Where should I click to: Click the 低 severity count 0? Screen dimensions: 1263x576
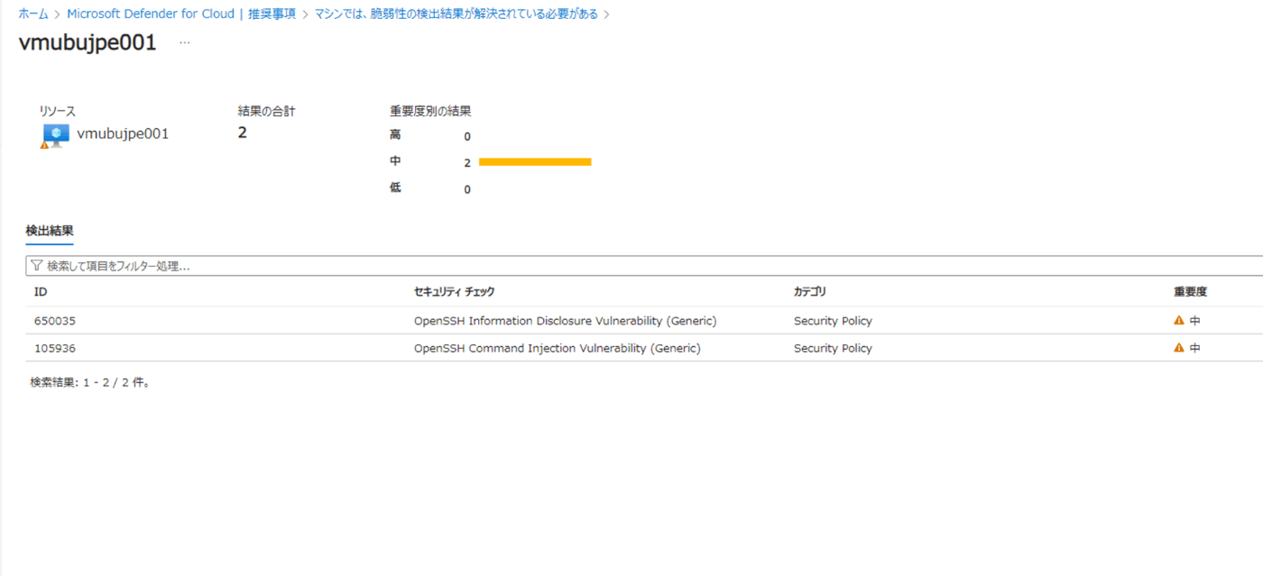pos(467,189)
